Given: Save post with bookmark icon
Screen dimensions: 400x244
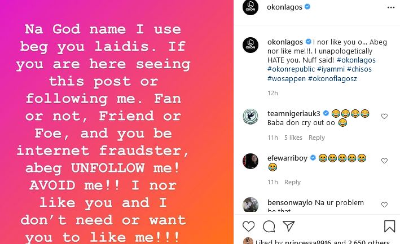Looking at the screenshot, I should [x=389, y=227].
